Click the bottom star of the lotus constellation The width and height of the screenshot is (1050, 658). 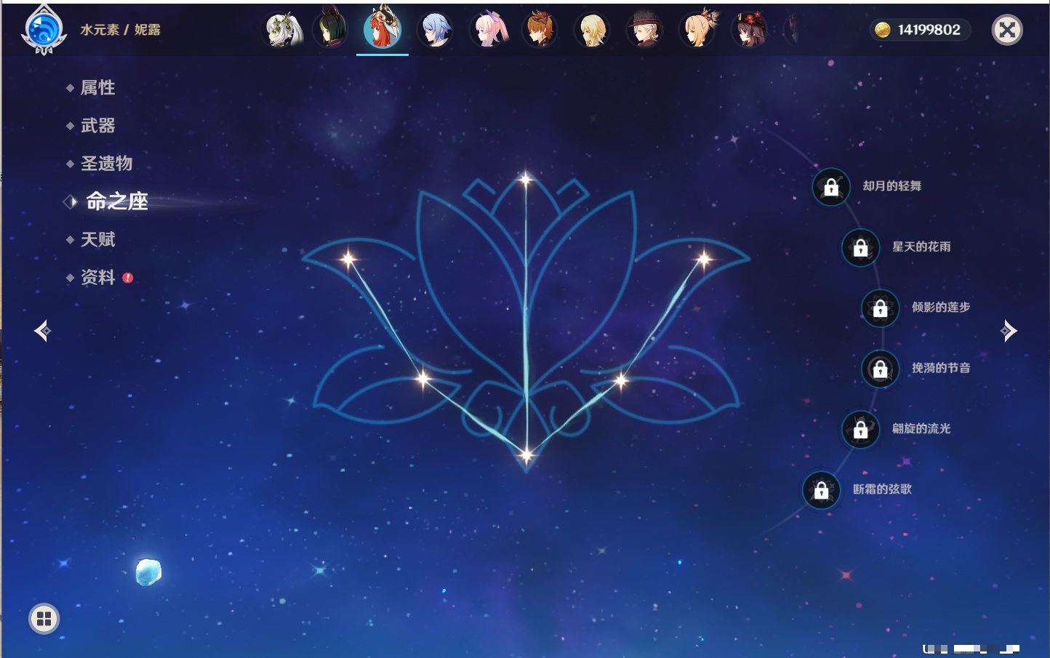coord(526,456)
